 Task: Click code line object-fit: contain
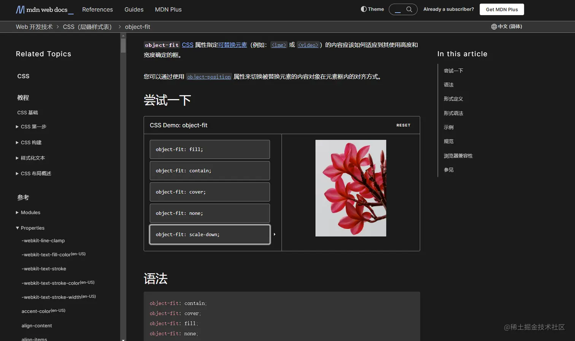coord(178,303)
